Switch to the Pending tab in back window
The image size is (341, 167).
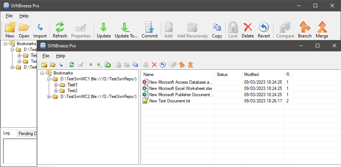(x=27, y=134)
